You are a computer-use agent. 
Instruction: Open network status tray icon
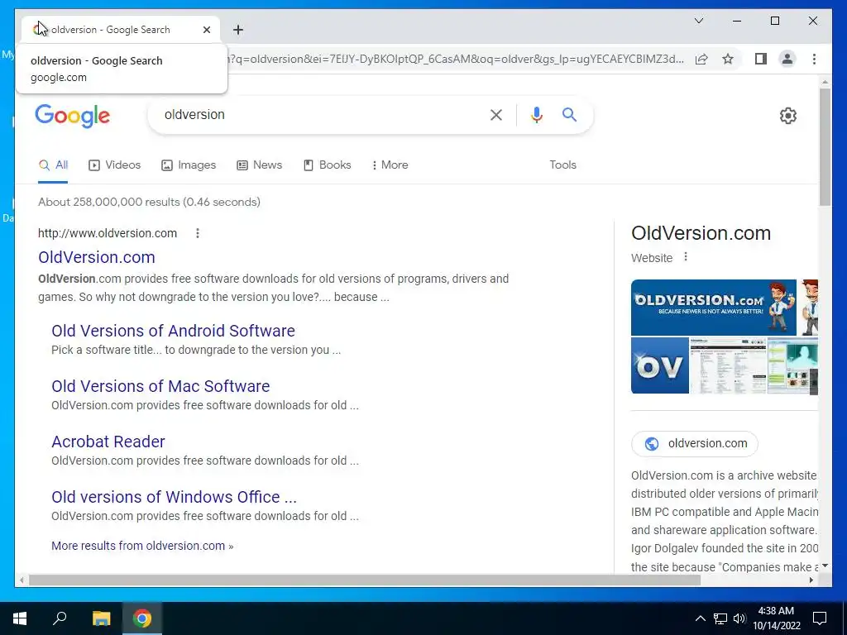[720, 618]
